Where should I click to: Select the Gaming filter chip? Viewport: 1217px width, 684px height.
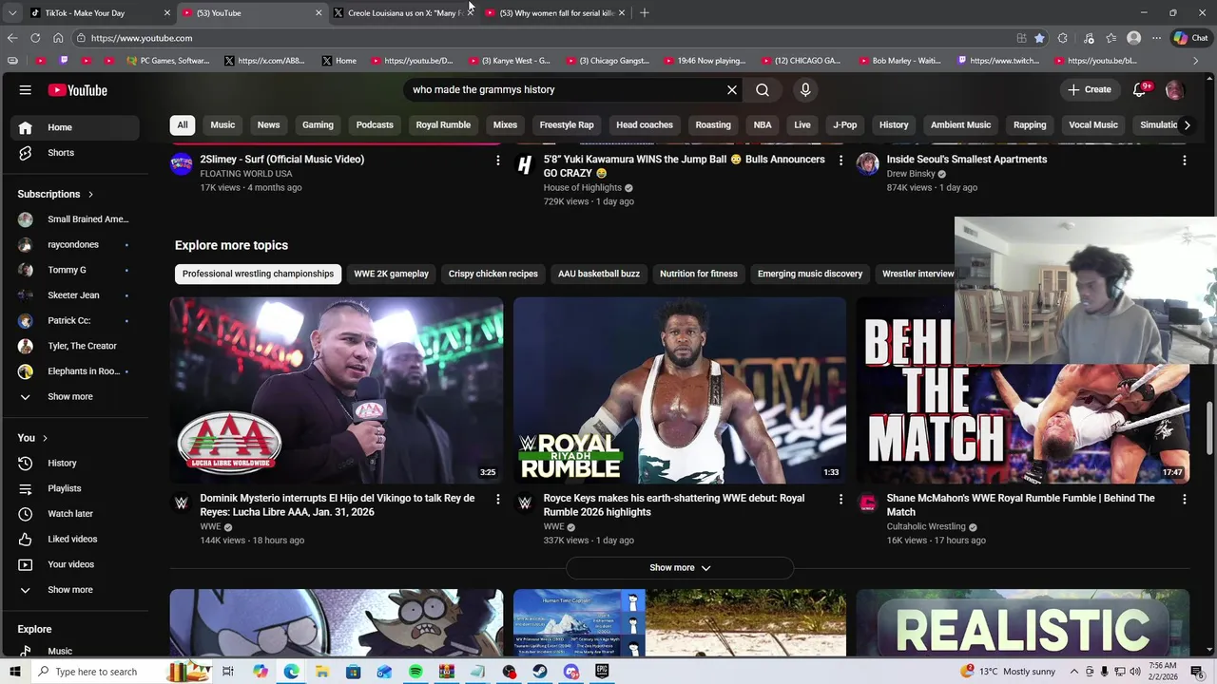(318, 124)
